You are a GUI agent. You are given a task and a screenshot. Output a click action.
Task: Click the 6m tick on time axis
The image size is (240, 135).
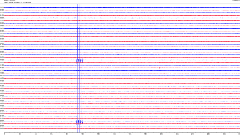(51, 134)
